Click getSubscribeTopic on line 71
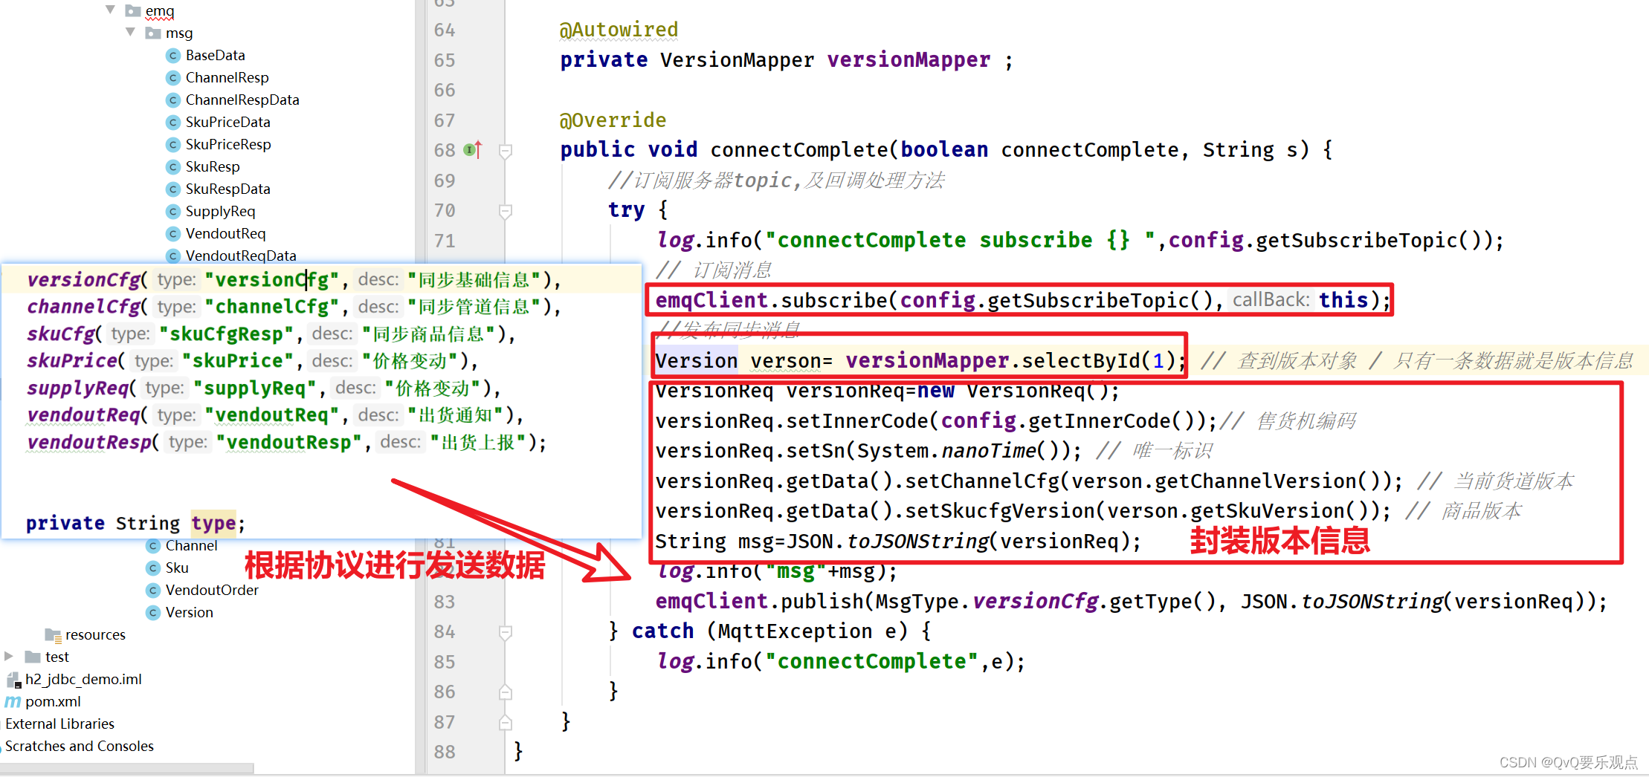Image resolution: width=1649 pixels, height=777 pixels. [x=1357, y=241]
